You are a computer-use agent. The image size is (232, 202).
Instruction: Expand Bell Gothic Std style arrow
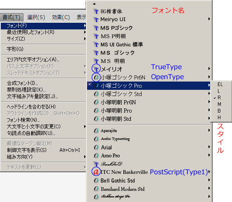click(x=209, y=180)
